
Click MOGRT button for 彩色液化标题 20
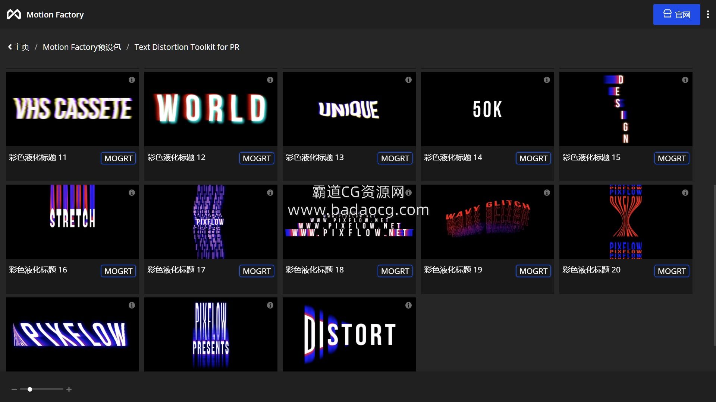(672, 271)
